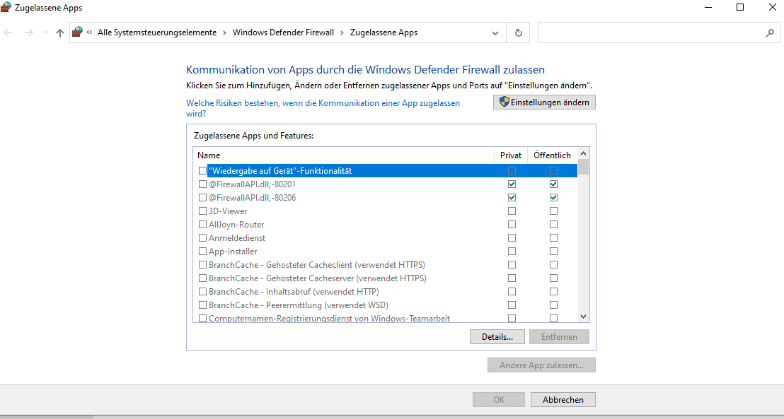
Task: Toggle checkbox for Wiedergabe auf Gerät-Funktionalität
Action: (202, 171)
